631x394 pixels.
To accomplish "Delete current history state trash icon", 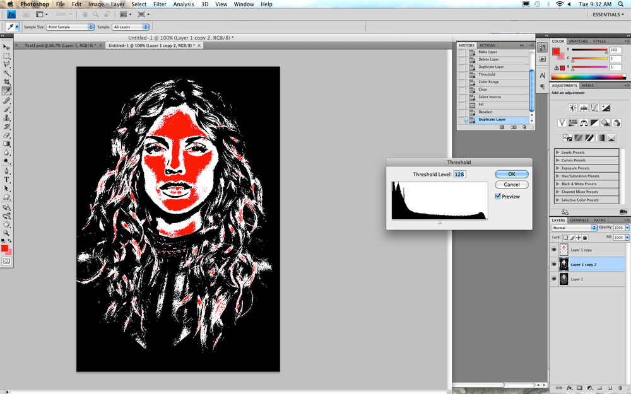I will [524, 127].
